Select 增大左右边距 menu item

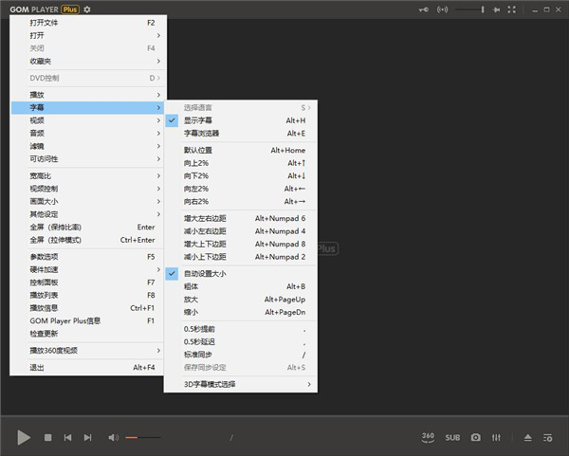coord(241,218)
